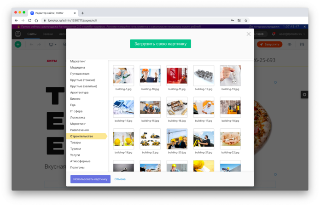The height and width of the screenshot is (206, 320).
Task: Open saved passwords key icon
Action: point(233,20)
